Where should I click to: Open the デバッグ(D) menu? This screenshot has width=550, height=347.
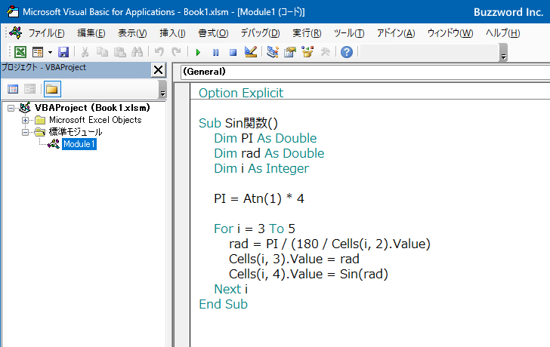[260, 33]
